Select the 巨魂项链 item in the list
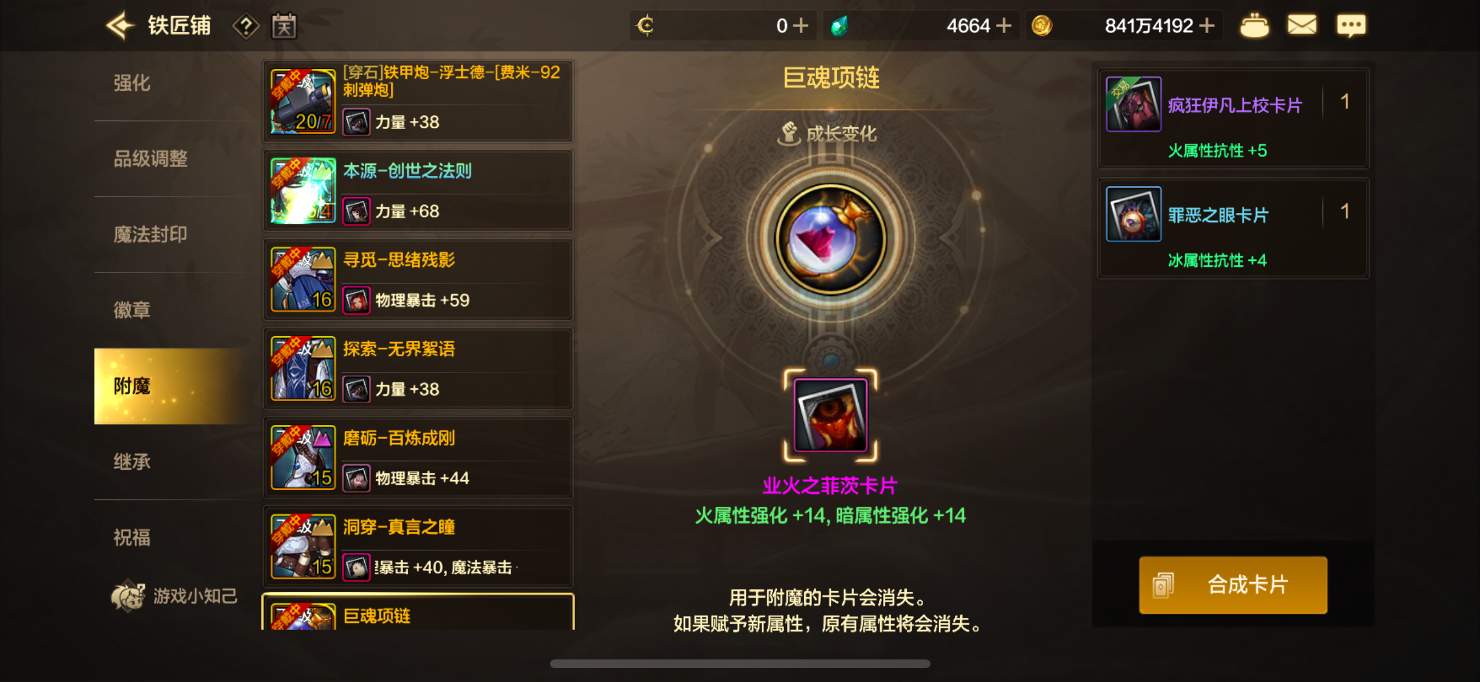1480x682 pixels. [x=418, y=612]
